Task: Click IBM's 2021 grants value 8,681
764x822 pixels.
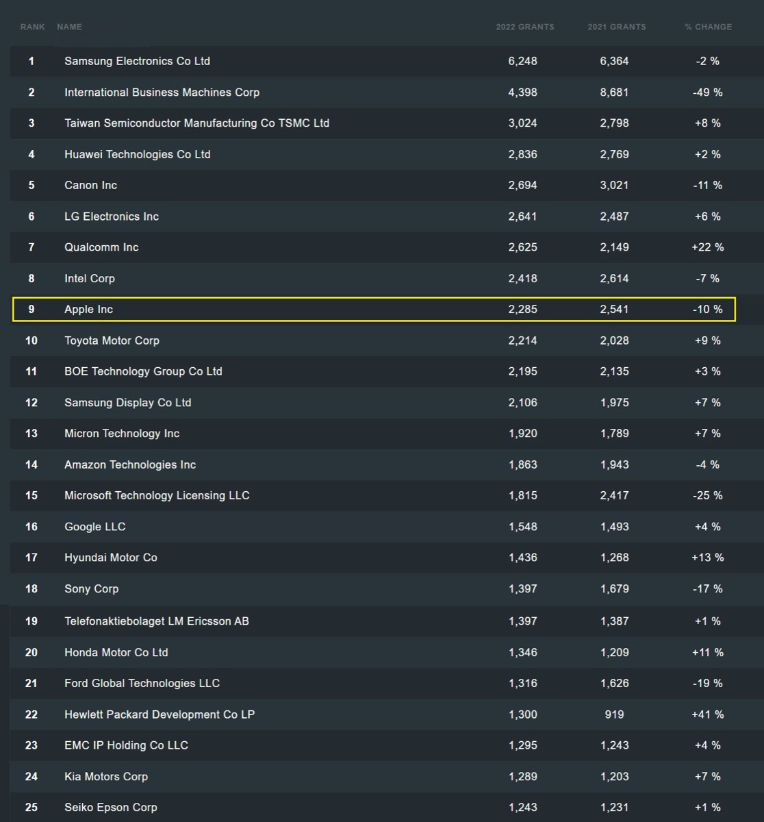Action: [614, 92]
